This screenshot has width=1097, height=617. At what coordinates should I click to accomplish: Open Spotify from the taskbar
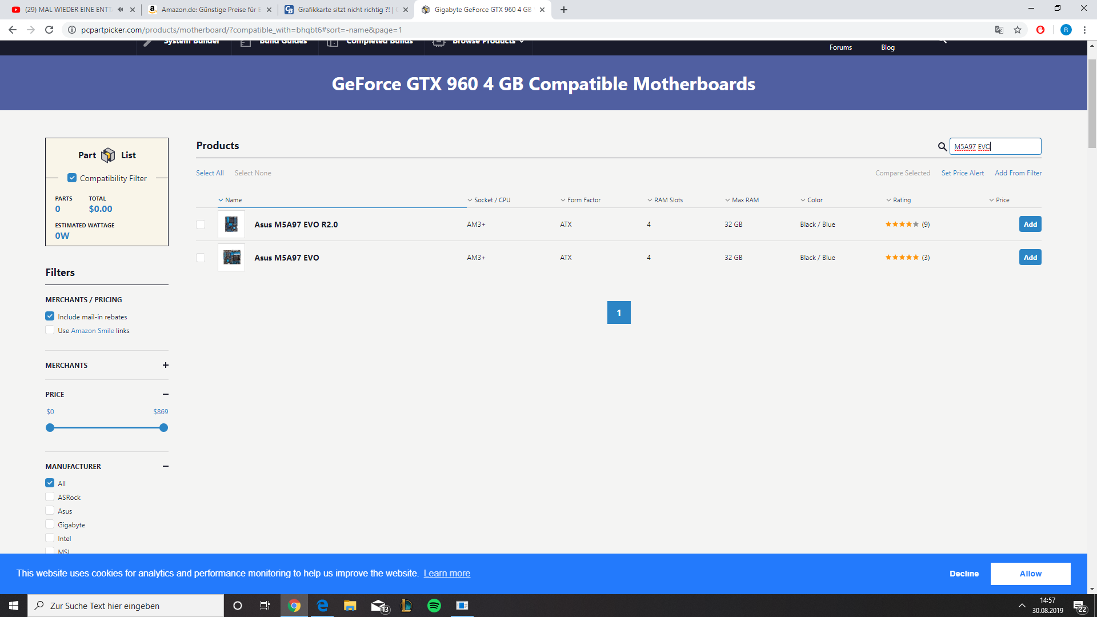coord(434,606)
